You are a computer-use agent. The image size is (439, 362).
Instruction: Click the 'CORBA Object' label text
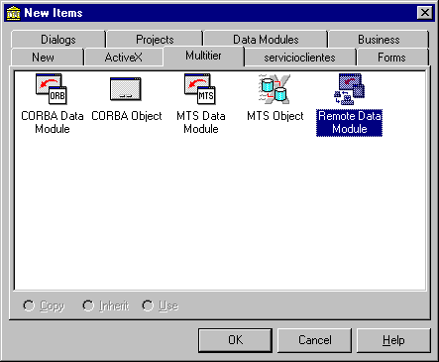[x=127, y=116]
